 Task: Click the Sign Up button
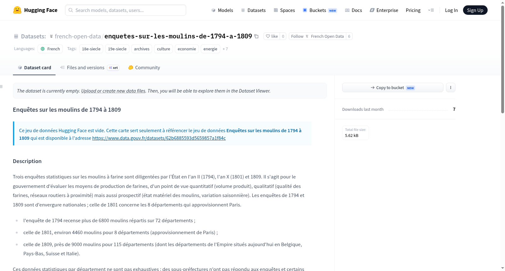coord(475,10)
